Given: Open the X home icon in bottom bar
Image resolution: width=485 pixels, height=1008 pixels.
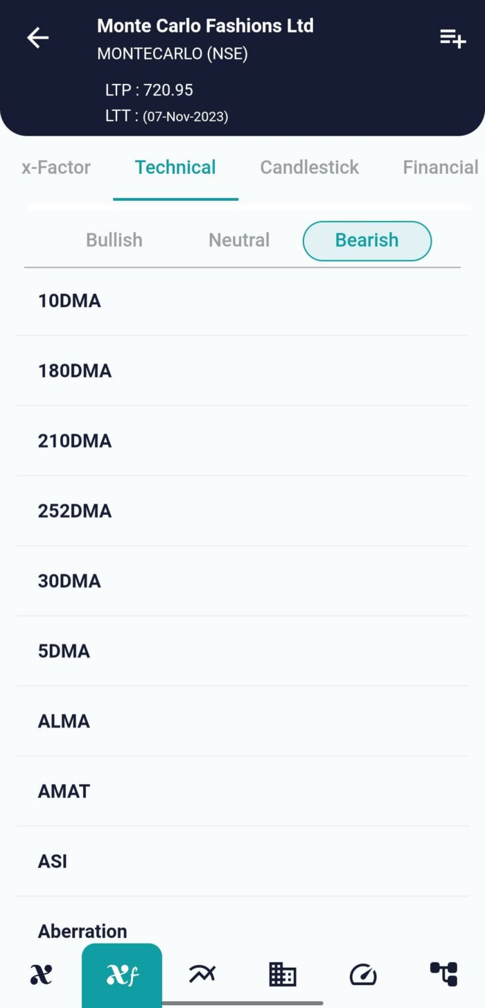Looking at the screenshot, I should [x=41, y=975].
